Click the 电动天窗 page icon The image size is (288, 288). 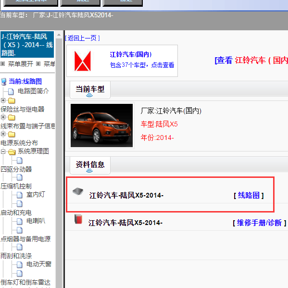tap(19, 264)
